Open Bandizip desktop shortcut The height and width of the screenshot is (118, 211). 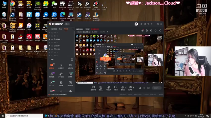tap(46, 16)
